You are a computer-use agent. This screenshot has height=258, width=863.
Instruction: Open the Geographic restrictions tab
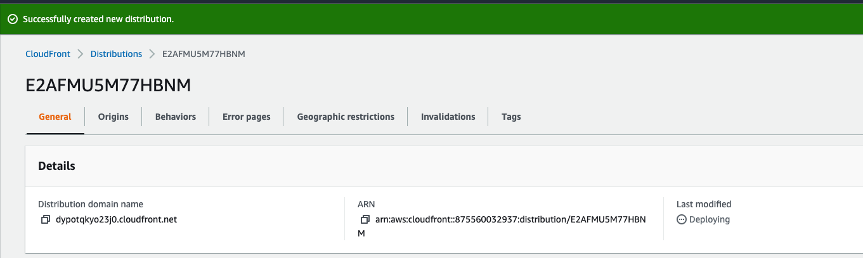tap(346, 117)
